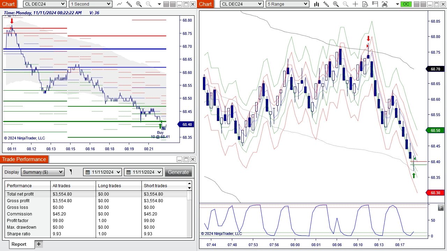Screen dimensions: 447x251
Task: Click first link button square in left chart
Action: click(166, 4)
